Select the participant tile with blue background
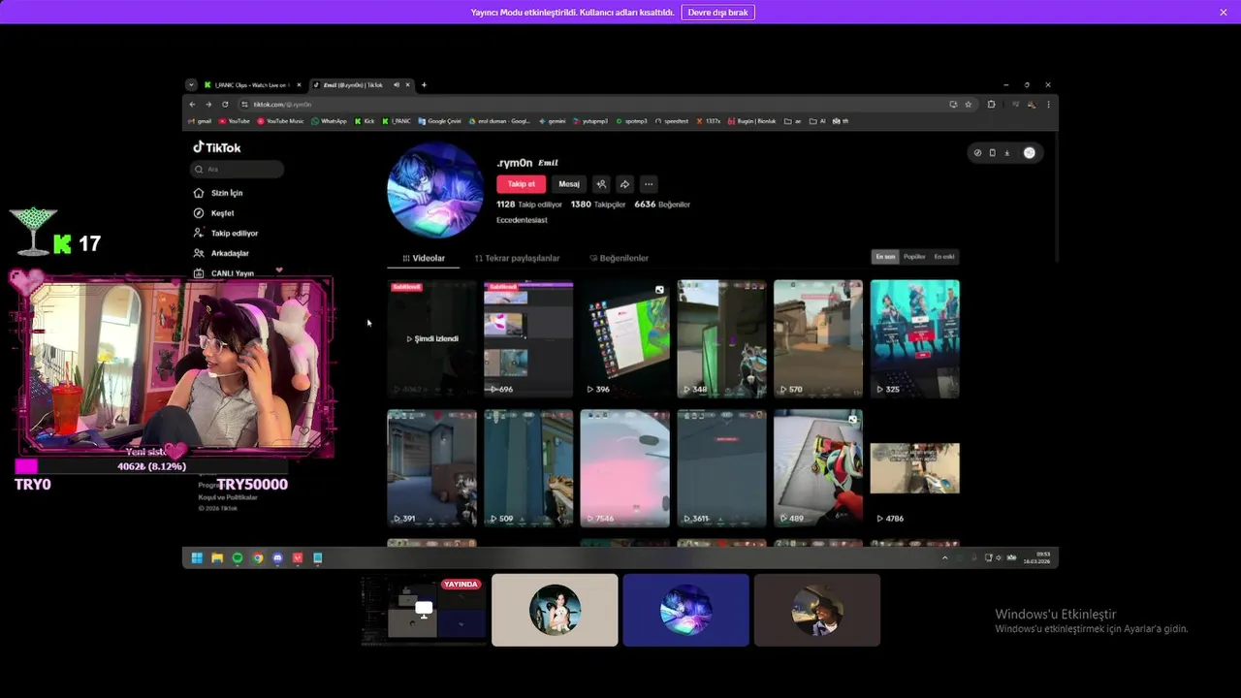The image size is (1241, 698). 685,610
